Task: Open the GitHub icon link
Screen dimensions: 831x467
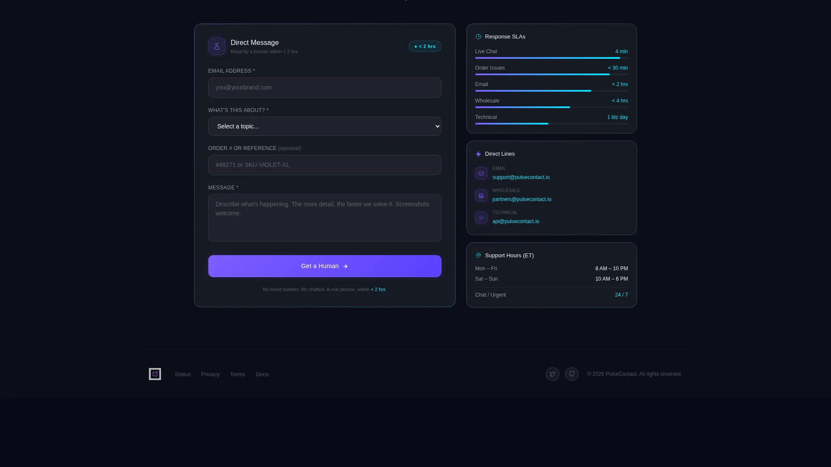Action: click(x=571, y=374)
